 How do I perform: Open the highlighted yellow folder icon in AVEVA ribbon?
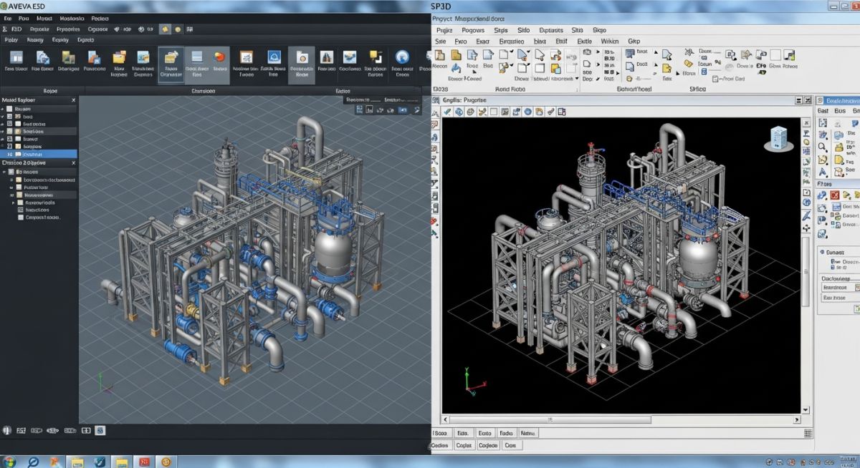pos(171,57)
